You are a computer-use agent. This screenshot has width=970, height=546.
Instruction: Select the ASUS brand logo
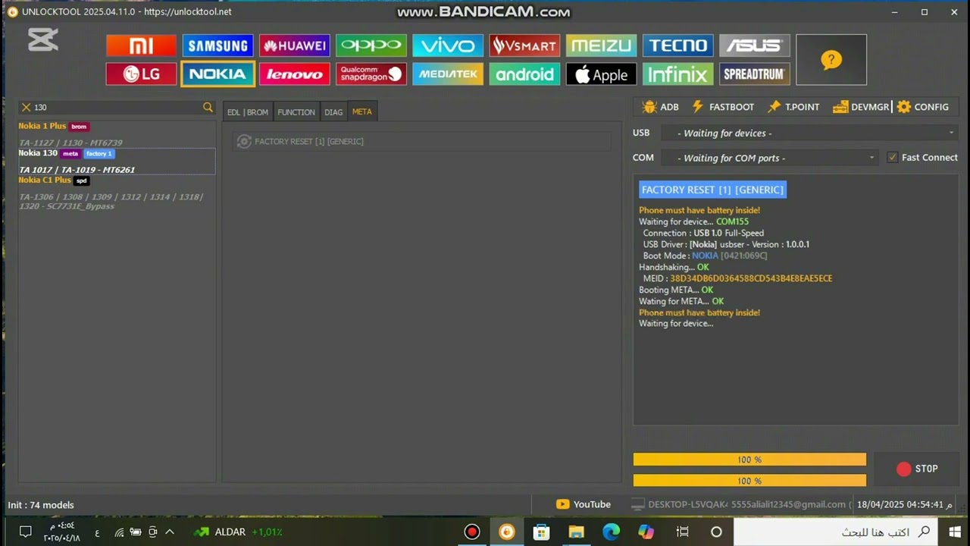click(755, 45)
